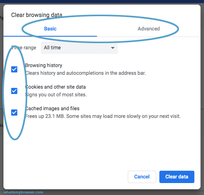Switch to the Basic tab
Image resolution: width=204 pixels, height=195 pixels.
pos(50,29)
